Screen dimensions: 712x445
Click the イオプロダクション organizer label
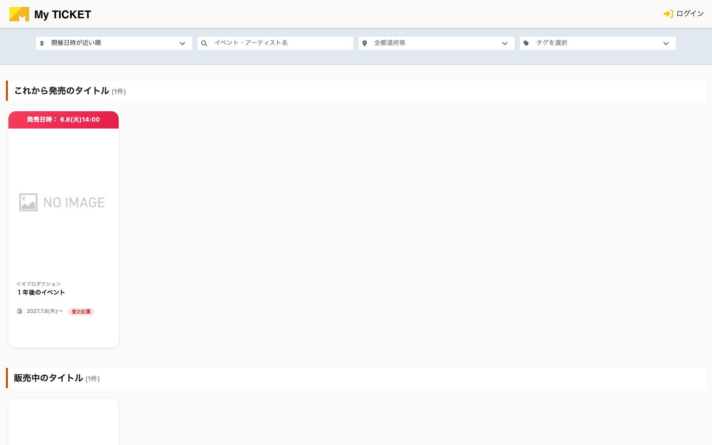(x=39, y=284)
